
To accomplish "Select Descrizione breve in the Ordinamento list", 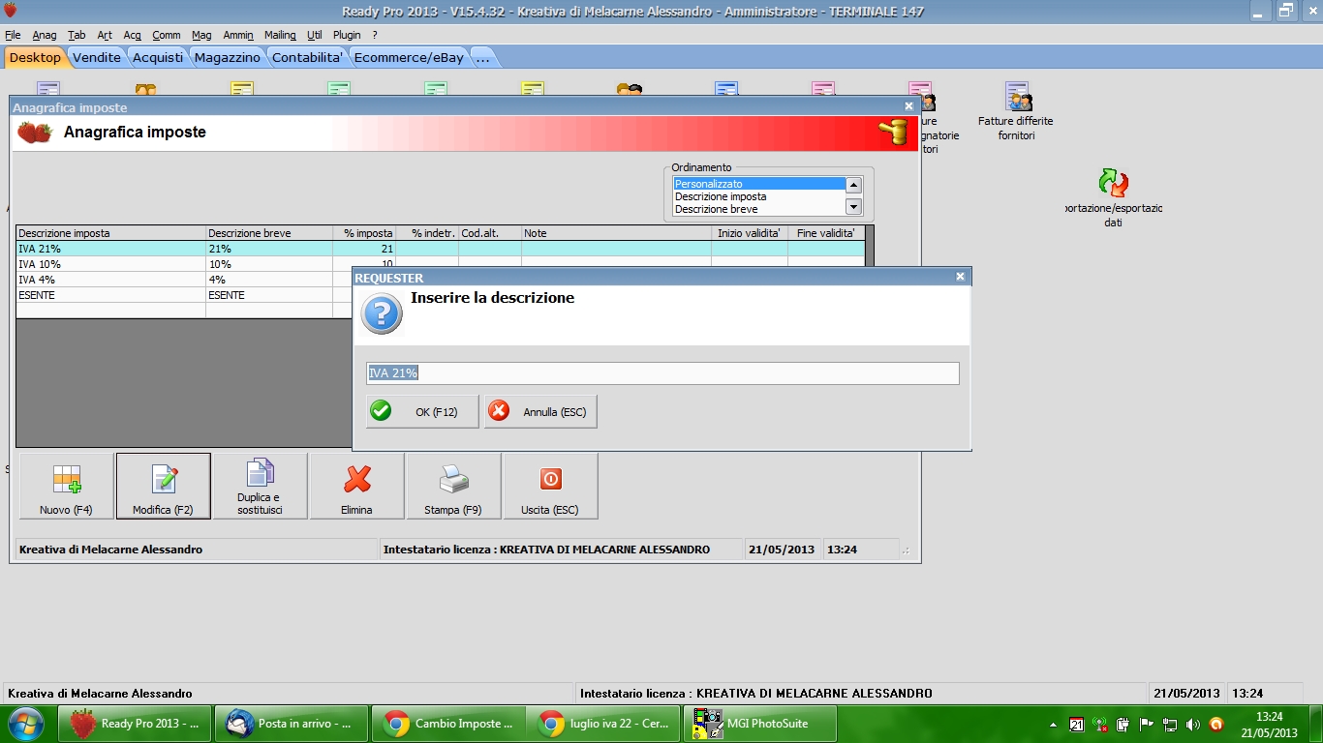I will tap(759, 209).
